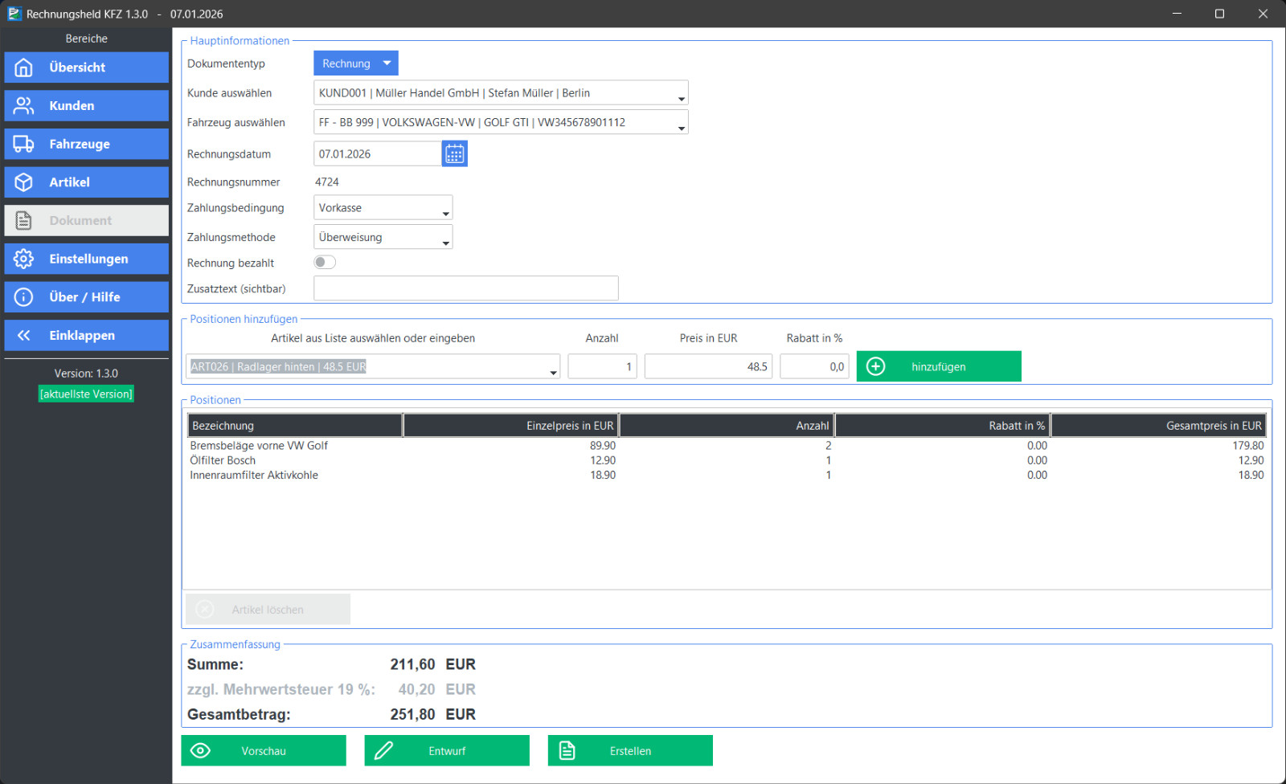Viewport: 1286px width, 784px height.
Task: Open the Zahlungsbedingung Vorkasse dropdown
Action: (x=446, y=213)
